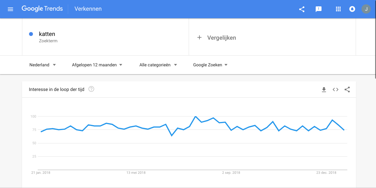
Task: Click the Google Trends logo
Action: (x=42, y=9)
